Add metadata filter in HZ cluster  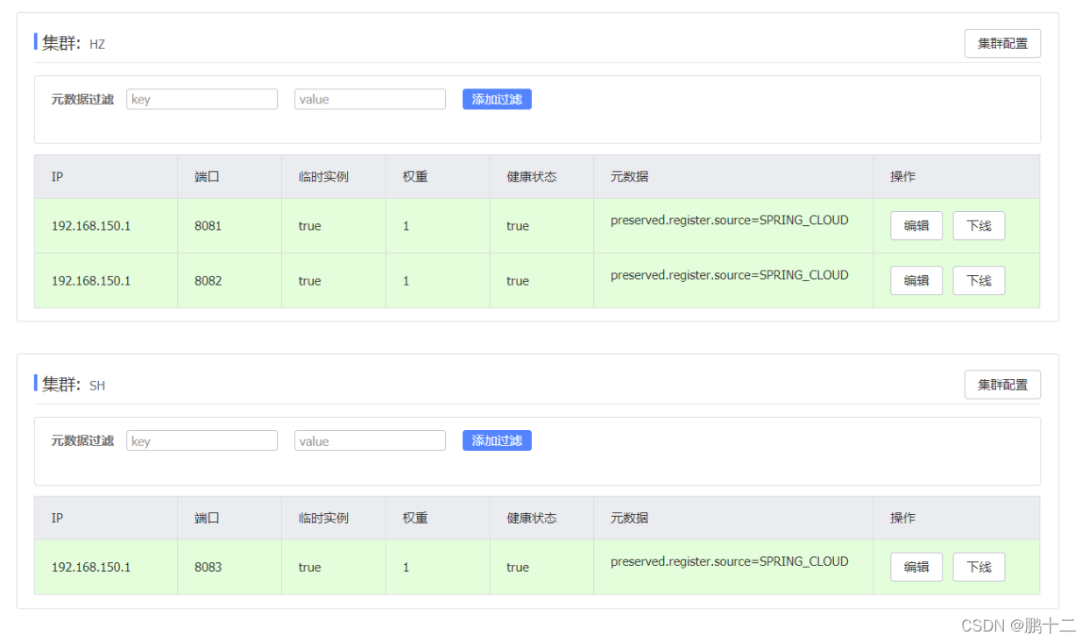pyautogui.click(x=497, y=99)
